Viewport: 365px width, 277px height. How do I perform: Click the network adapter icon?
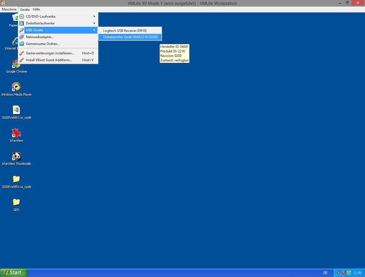click(21, 37)
